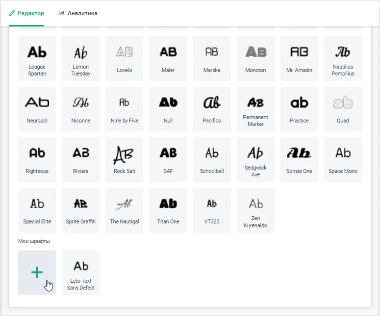Switch to the Аналитика tab
This screenshot has height=316, width=380.
point(77,13)
